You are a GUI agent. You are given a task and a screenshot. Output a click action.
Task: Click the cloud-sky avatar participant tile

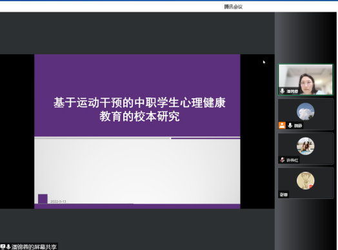coord(306,114)
